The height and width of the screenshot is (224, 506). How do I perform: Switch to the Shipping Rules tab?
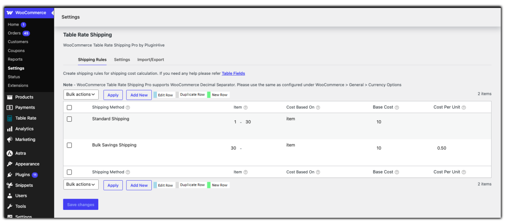coord(92,60)
